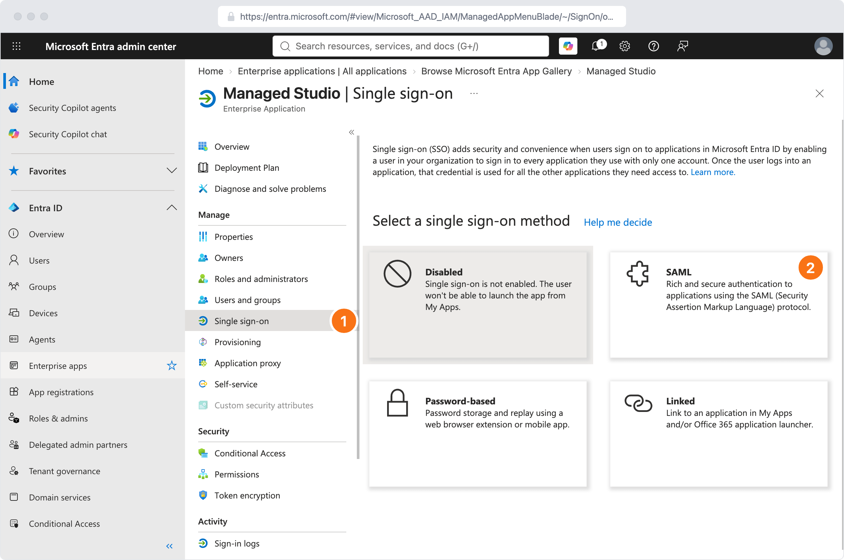Open the user account avatar
Viewport: 844px width, 560px height.
click(823, 46)
